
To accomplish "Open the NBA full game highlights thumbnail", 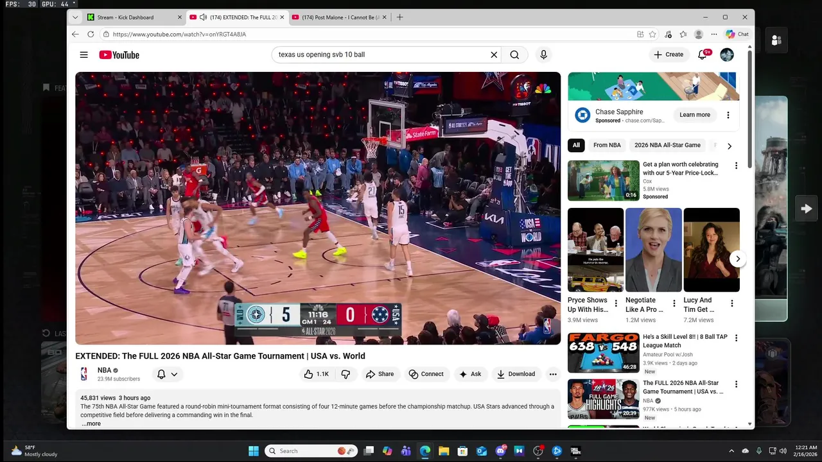I will pyautogui.click(x=604, y=398).
